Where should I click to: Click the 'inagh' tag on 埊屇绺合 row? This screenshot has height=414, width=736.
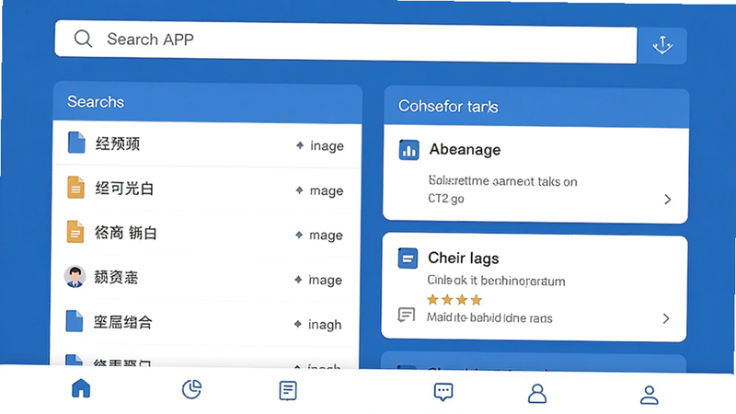[x=325, y=325]
